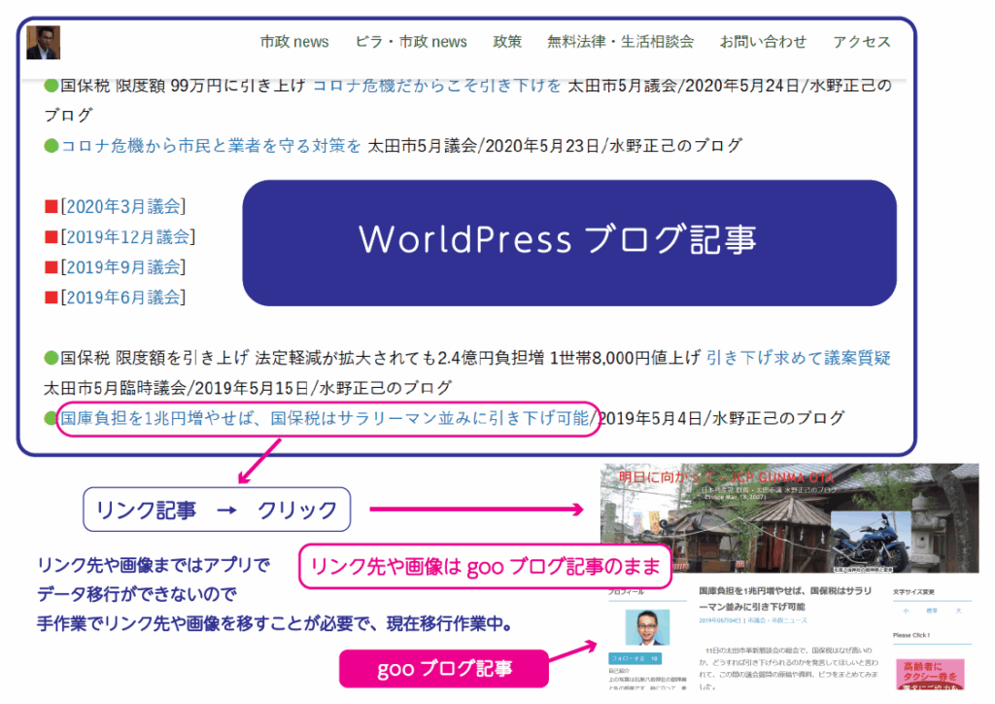
Task: Open the [2019年12月議会] link
Action: pos(128,237)
